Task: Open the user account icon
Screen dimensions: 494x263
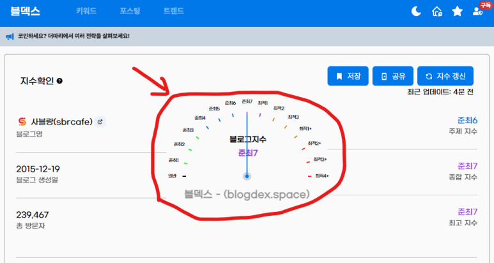Action: (477, 11)
